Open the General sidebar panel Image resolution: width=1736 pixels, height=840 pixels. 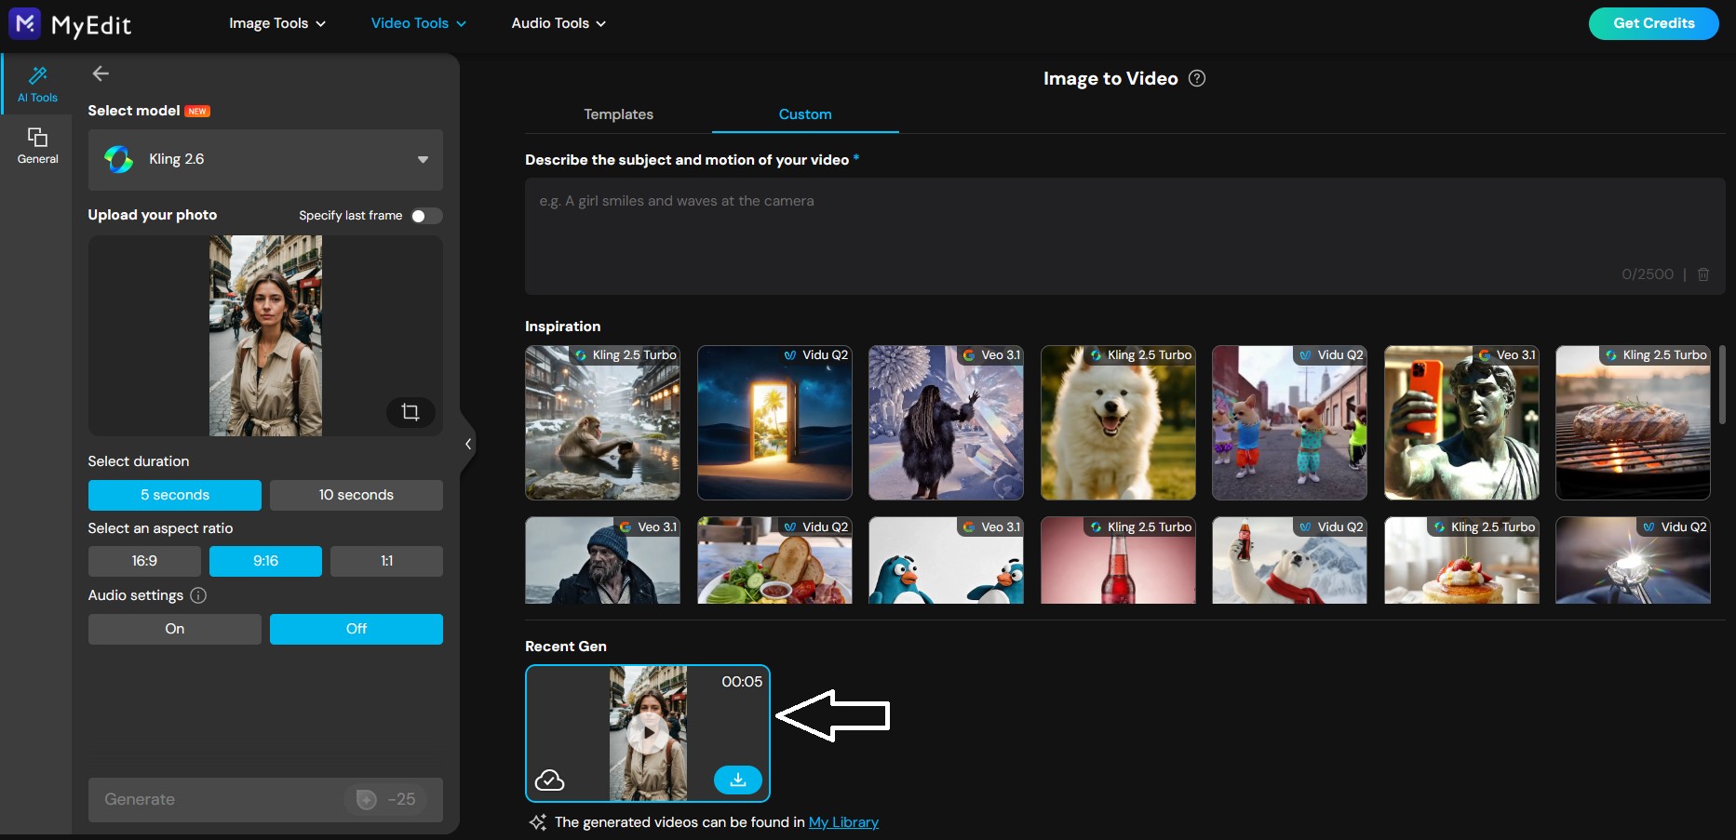coord(37,146)
